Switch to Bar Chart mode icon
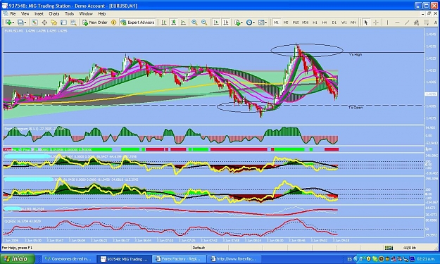This screenshot has width=440, height=264. coord(164,23)
